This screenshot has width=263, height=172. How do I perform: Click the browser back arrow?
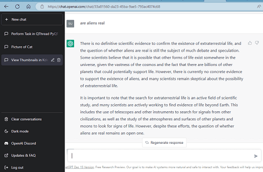pyautogui.click(x=6, y=7)
